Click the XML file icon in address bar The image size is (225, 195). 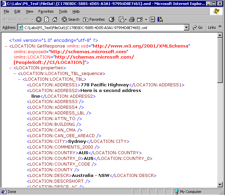pyautogui.click(x=20, y=27)
